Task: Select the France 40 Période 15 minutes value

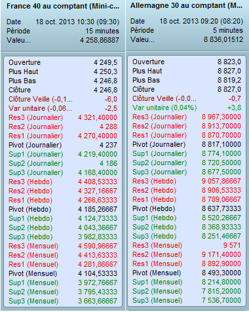Action: [x=102, y=31]
